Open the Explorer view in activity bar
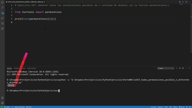 coord(2,2)
